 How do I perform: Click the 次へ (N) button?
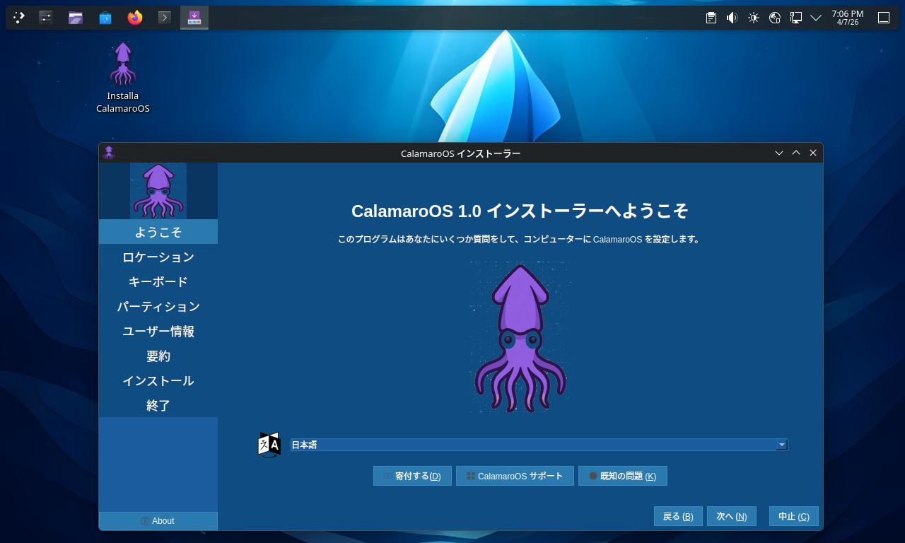(x=731, y=516)
